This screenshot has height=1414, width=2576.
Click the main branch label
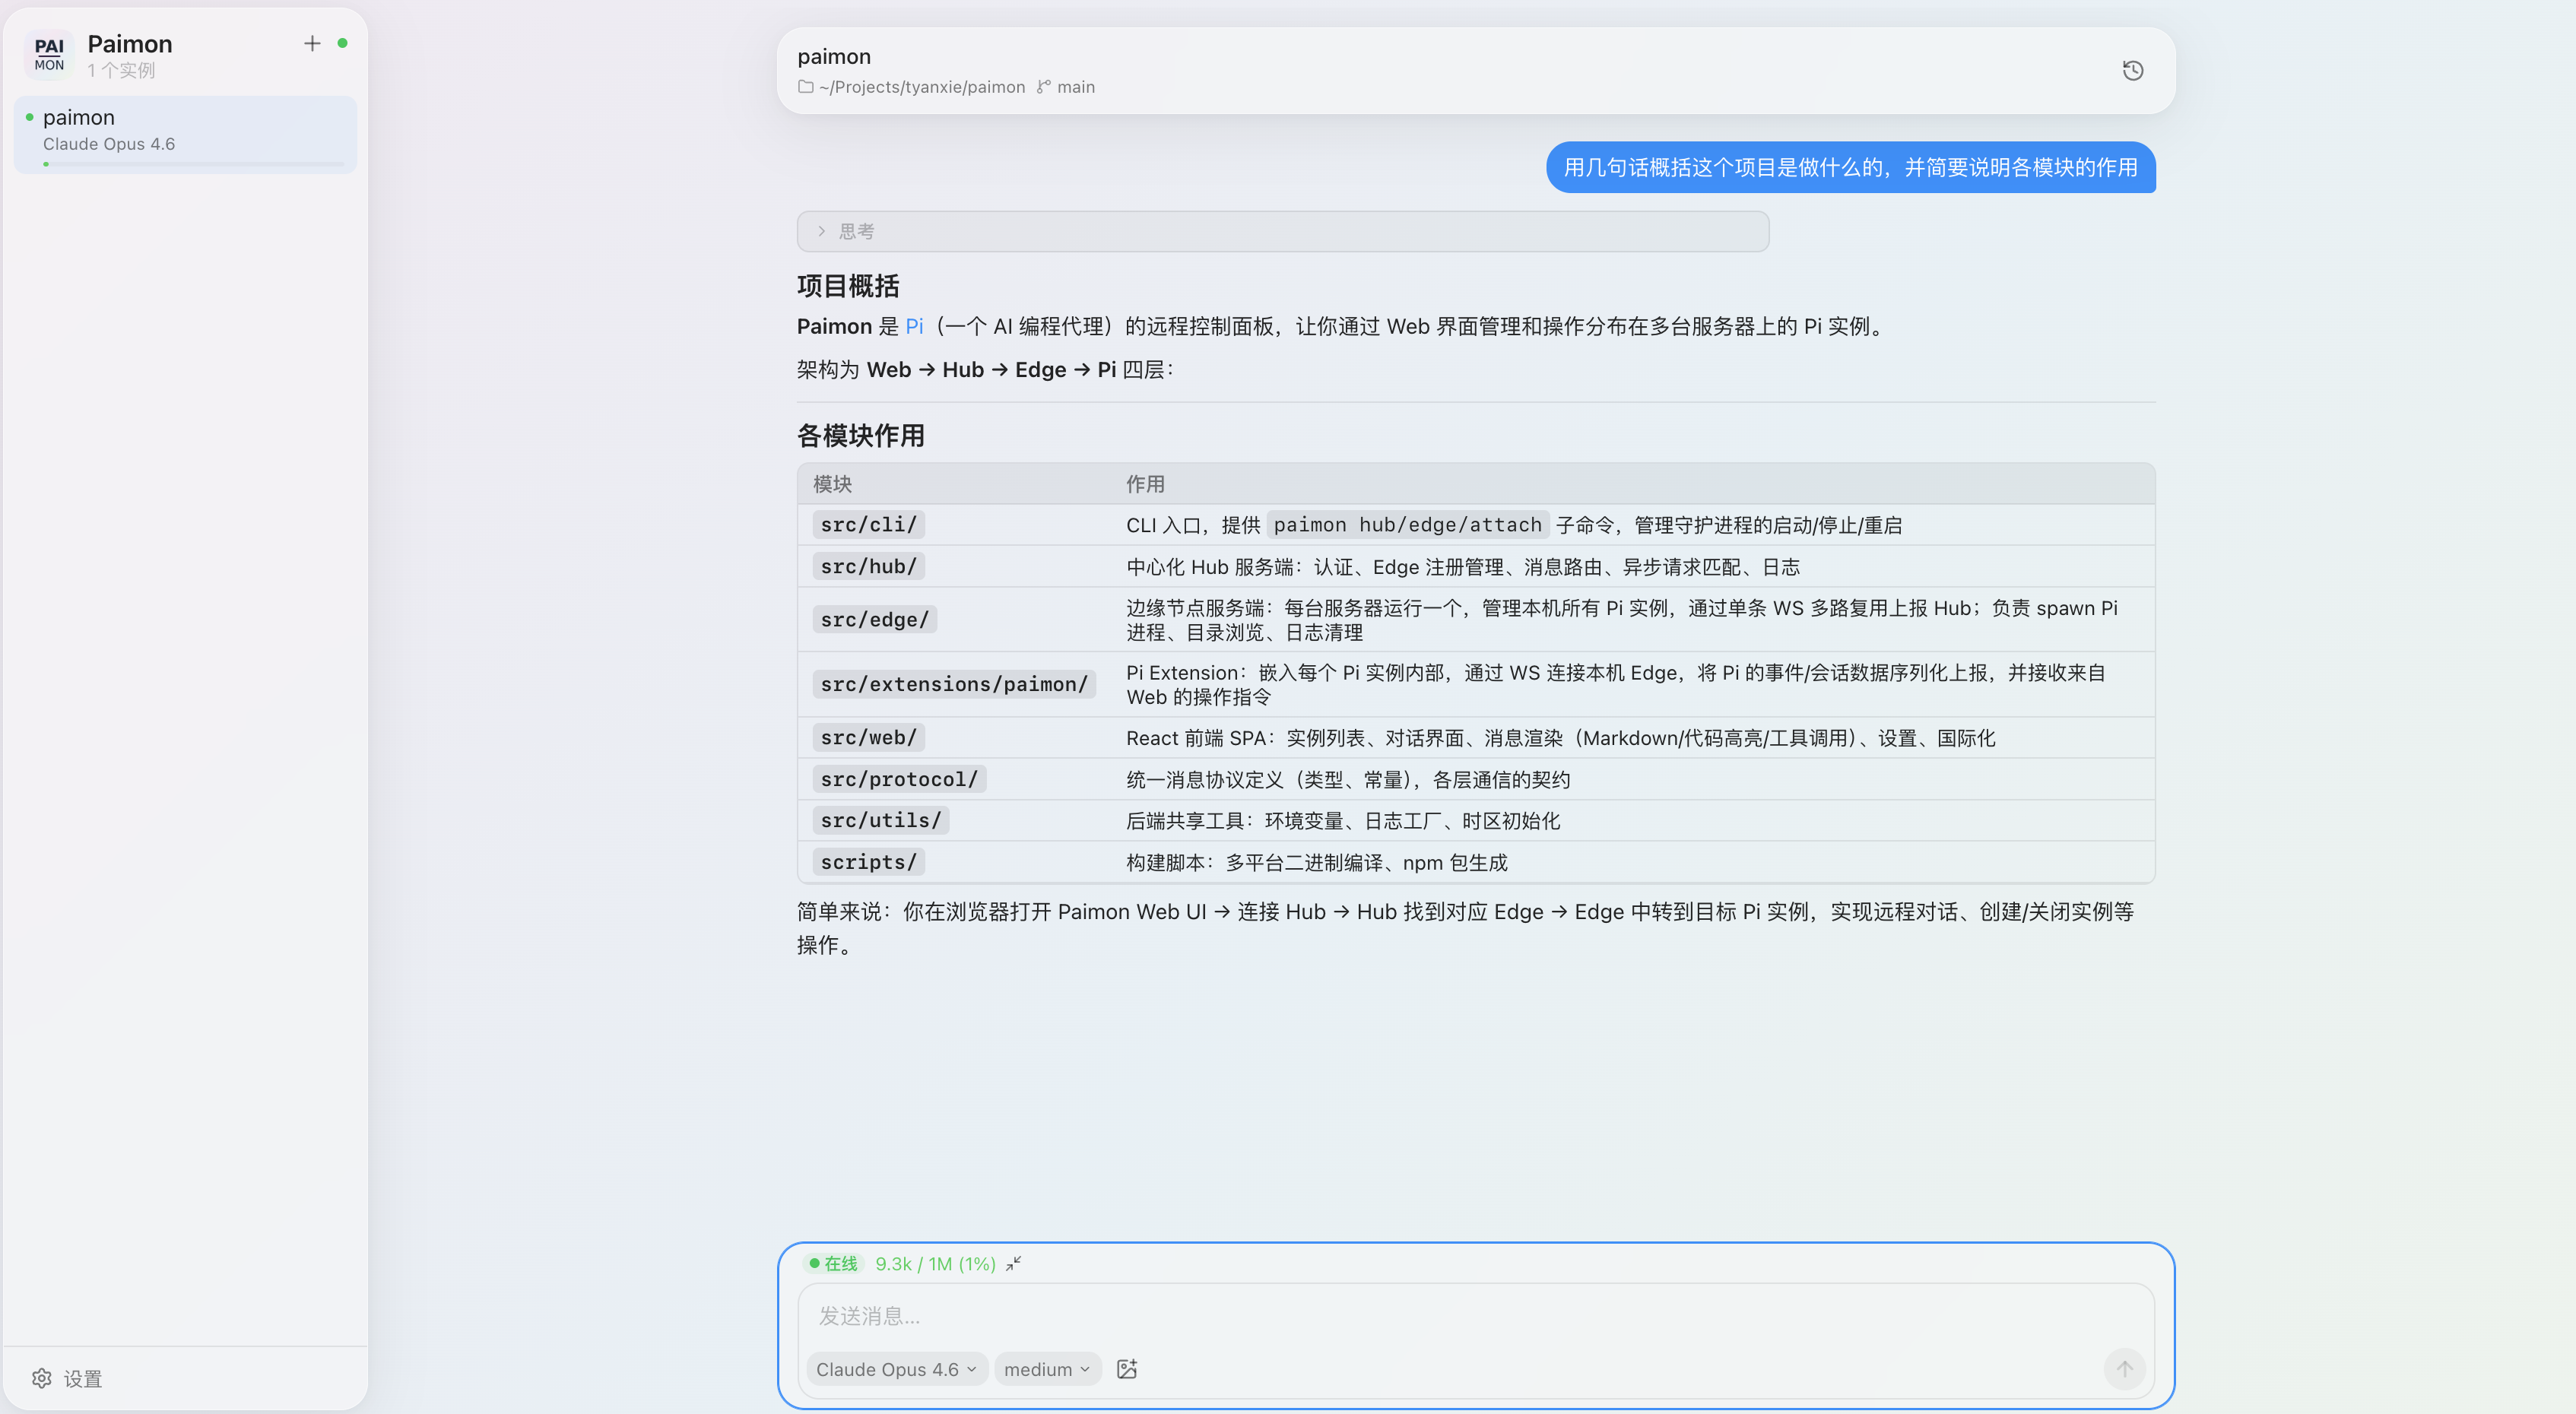pos(1076,87)
